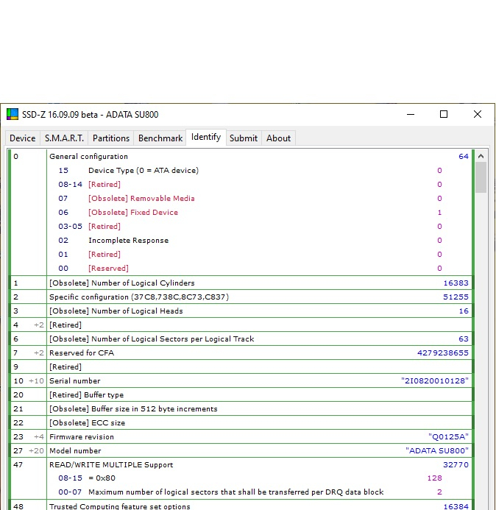Click the value 32770
The width and height of the screenshot is (496, 510).
[456, 465]
